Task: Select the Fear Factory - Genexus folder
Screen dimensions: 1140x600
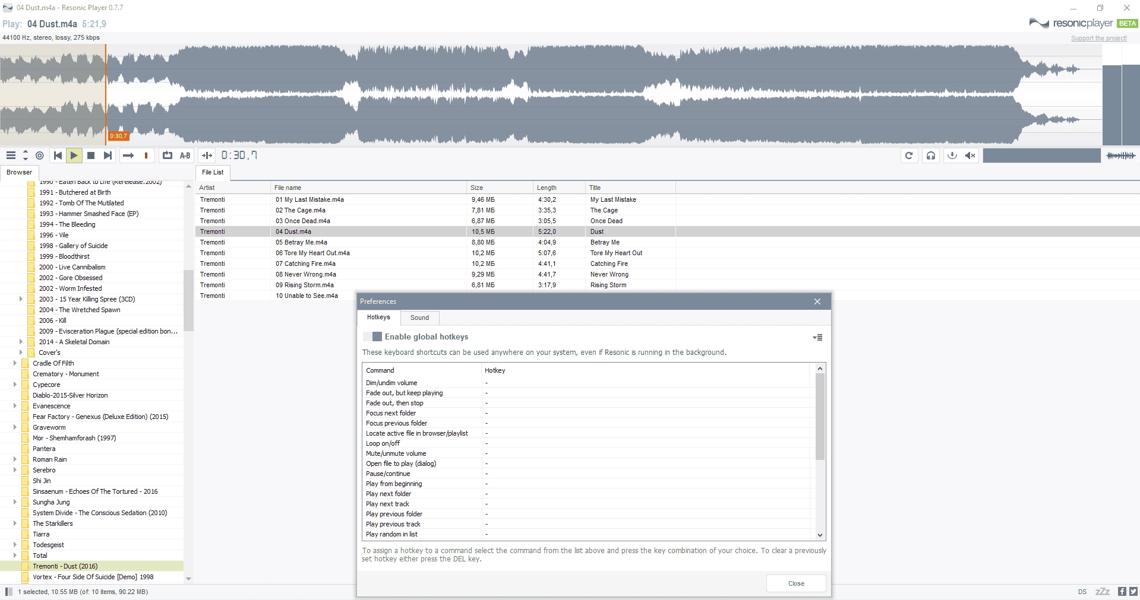Action: [x=100, y=417]
